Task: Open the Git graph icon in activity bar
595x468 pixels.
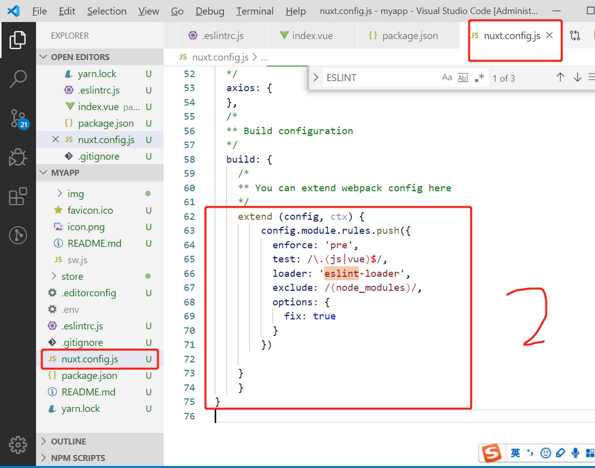Action: [x=18, y=235]
